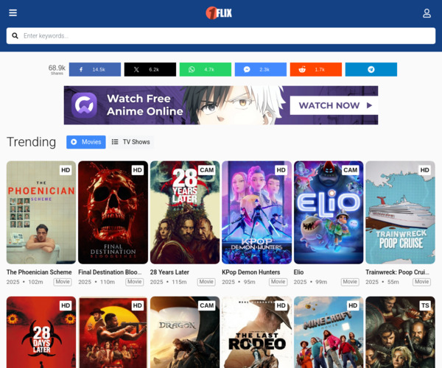This screenshot has height=368, width=442.
Task: Open Final Destination Bloodlines poster
Action: coord(113,212)
